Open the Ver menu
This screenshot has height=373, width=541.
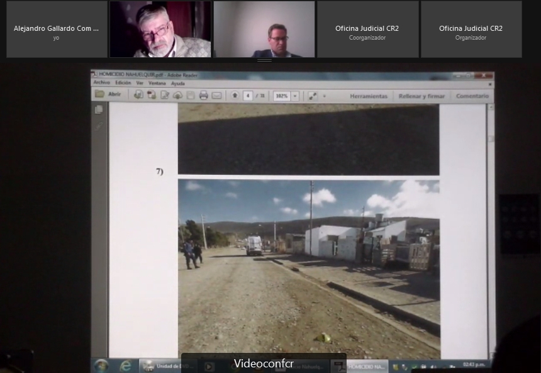click(140, 83)
